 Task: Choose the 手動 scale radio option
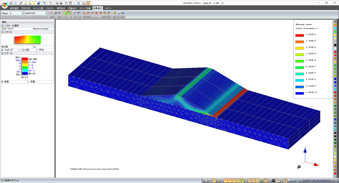[28, 81]
